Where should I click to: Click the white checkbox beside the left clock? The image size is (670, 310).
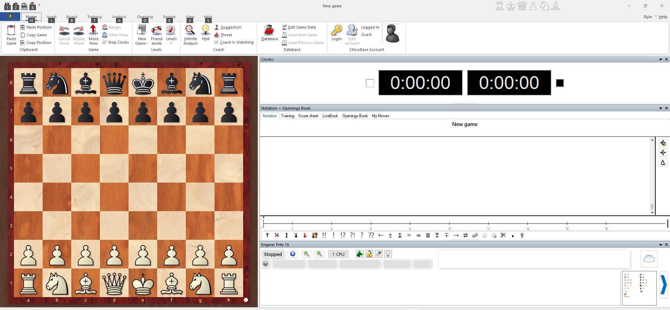point(370,83)
